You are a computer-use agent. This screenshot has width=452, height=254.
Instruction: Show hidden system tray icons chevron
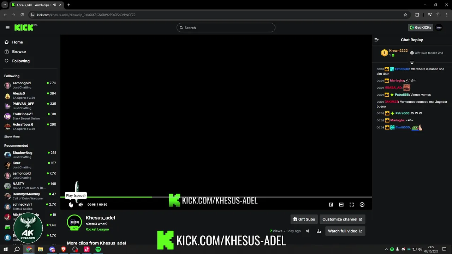coord(386,249)
